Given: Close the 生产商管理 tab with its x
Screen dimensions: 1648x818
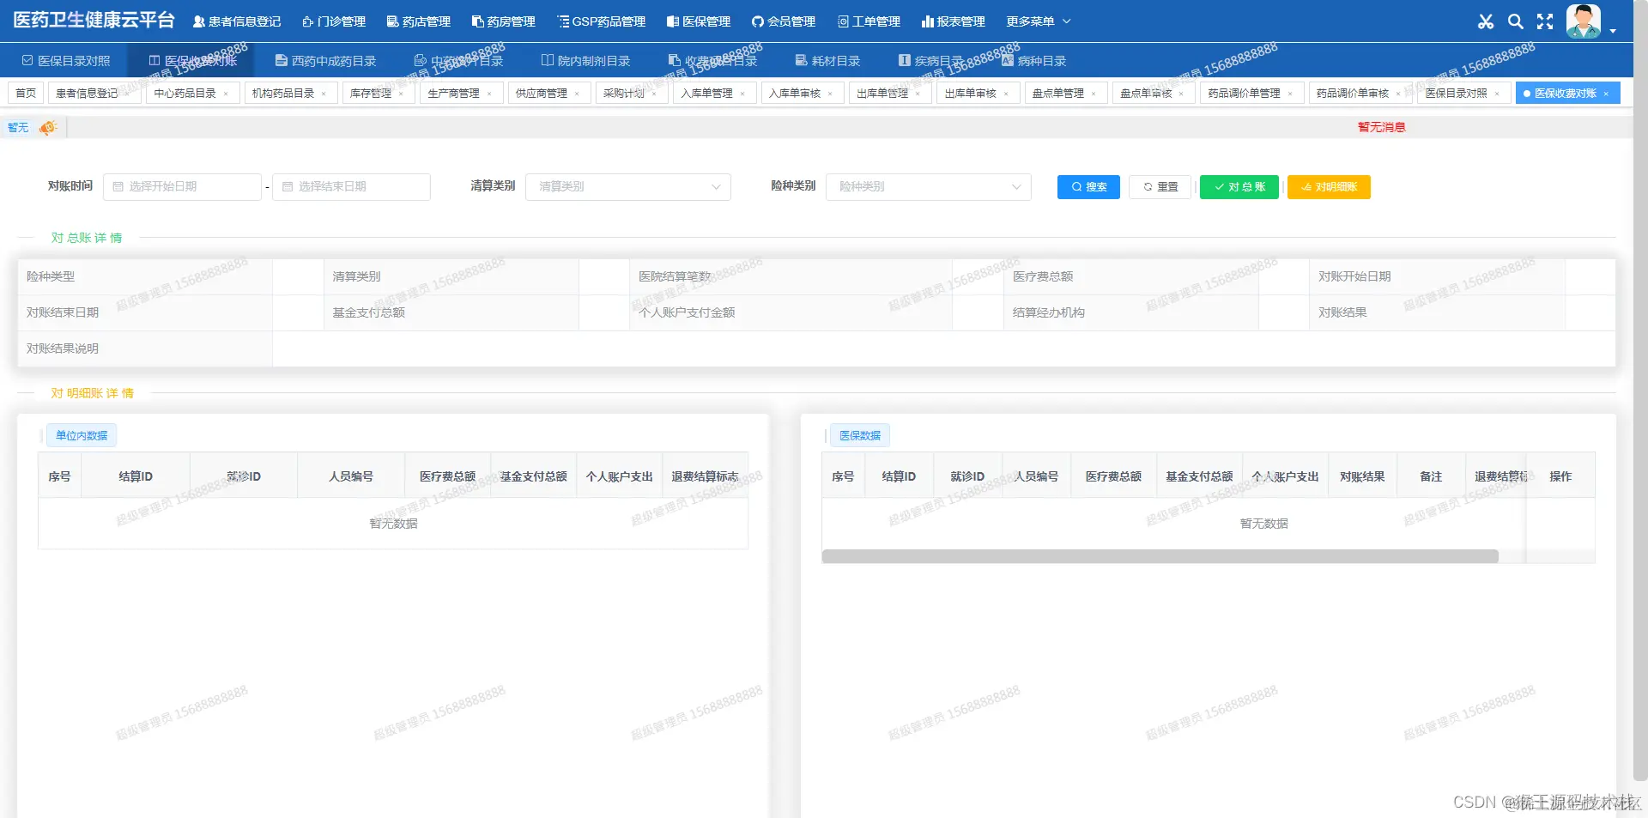Looking at the screenshot, I should pyautogui.click(x=489, y=94).
